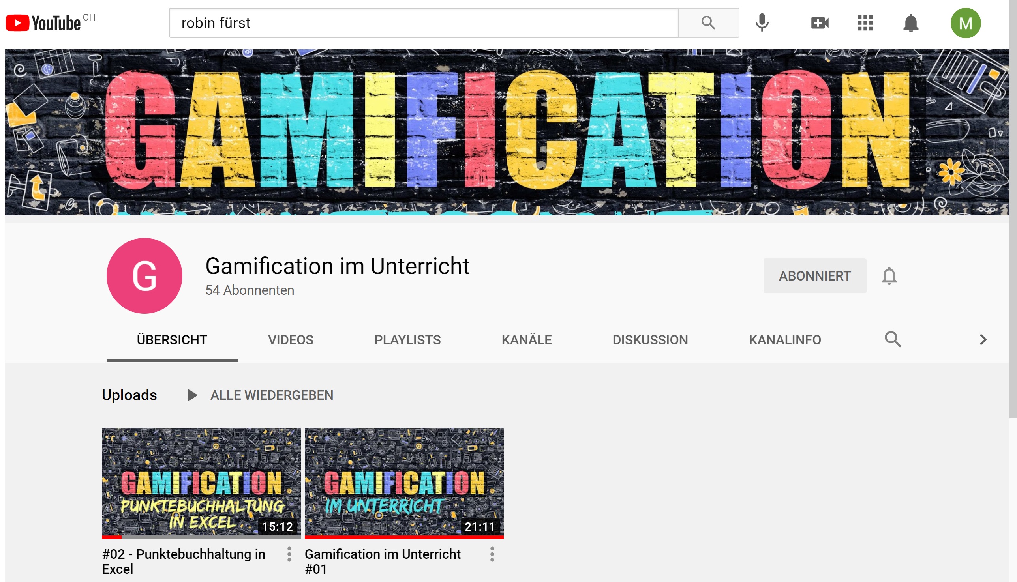Open the create video camera icon

click(x=820, y=23)
